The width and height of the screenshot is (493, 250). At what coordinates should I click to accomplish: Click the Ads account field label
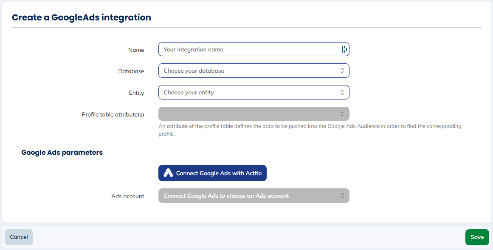(128, 196)
